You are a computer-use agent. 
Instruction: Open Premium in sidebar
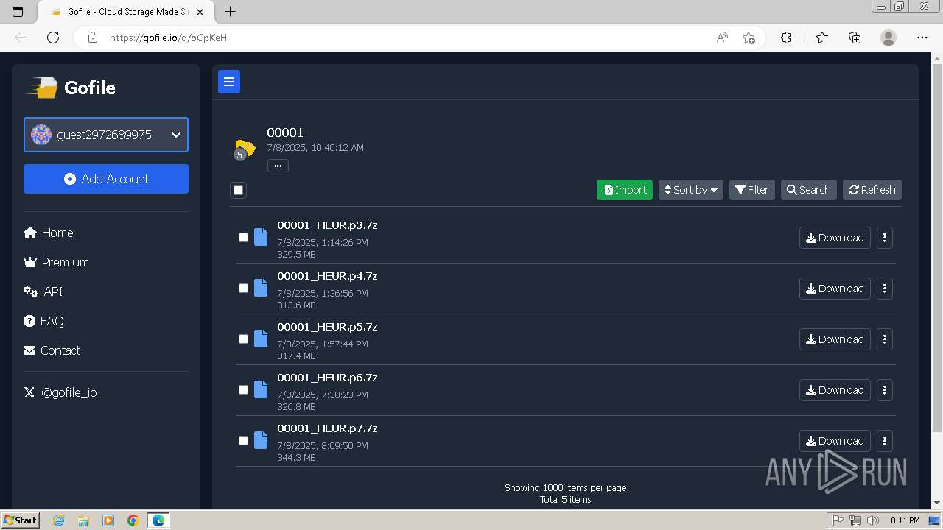(57, 262)
